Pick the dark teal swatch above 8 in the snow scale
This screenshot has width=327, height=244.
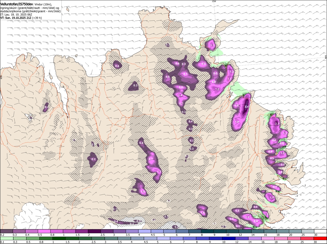point(207,231)
